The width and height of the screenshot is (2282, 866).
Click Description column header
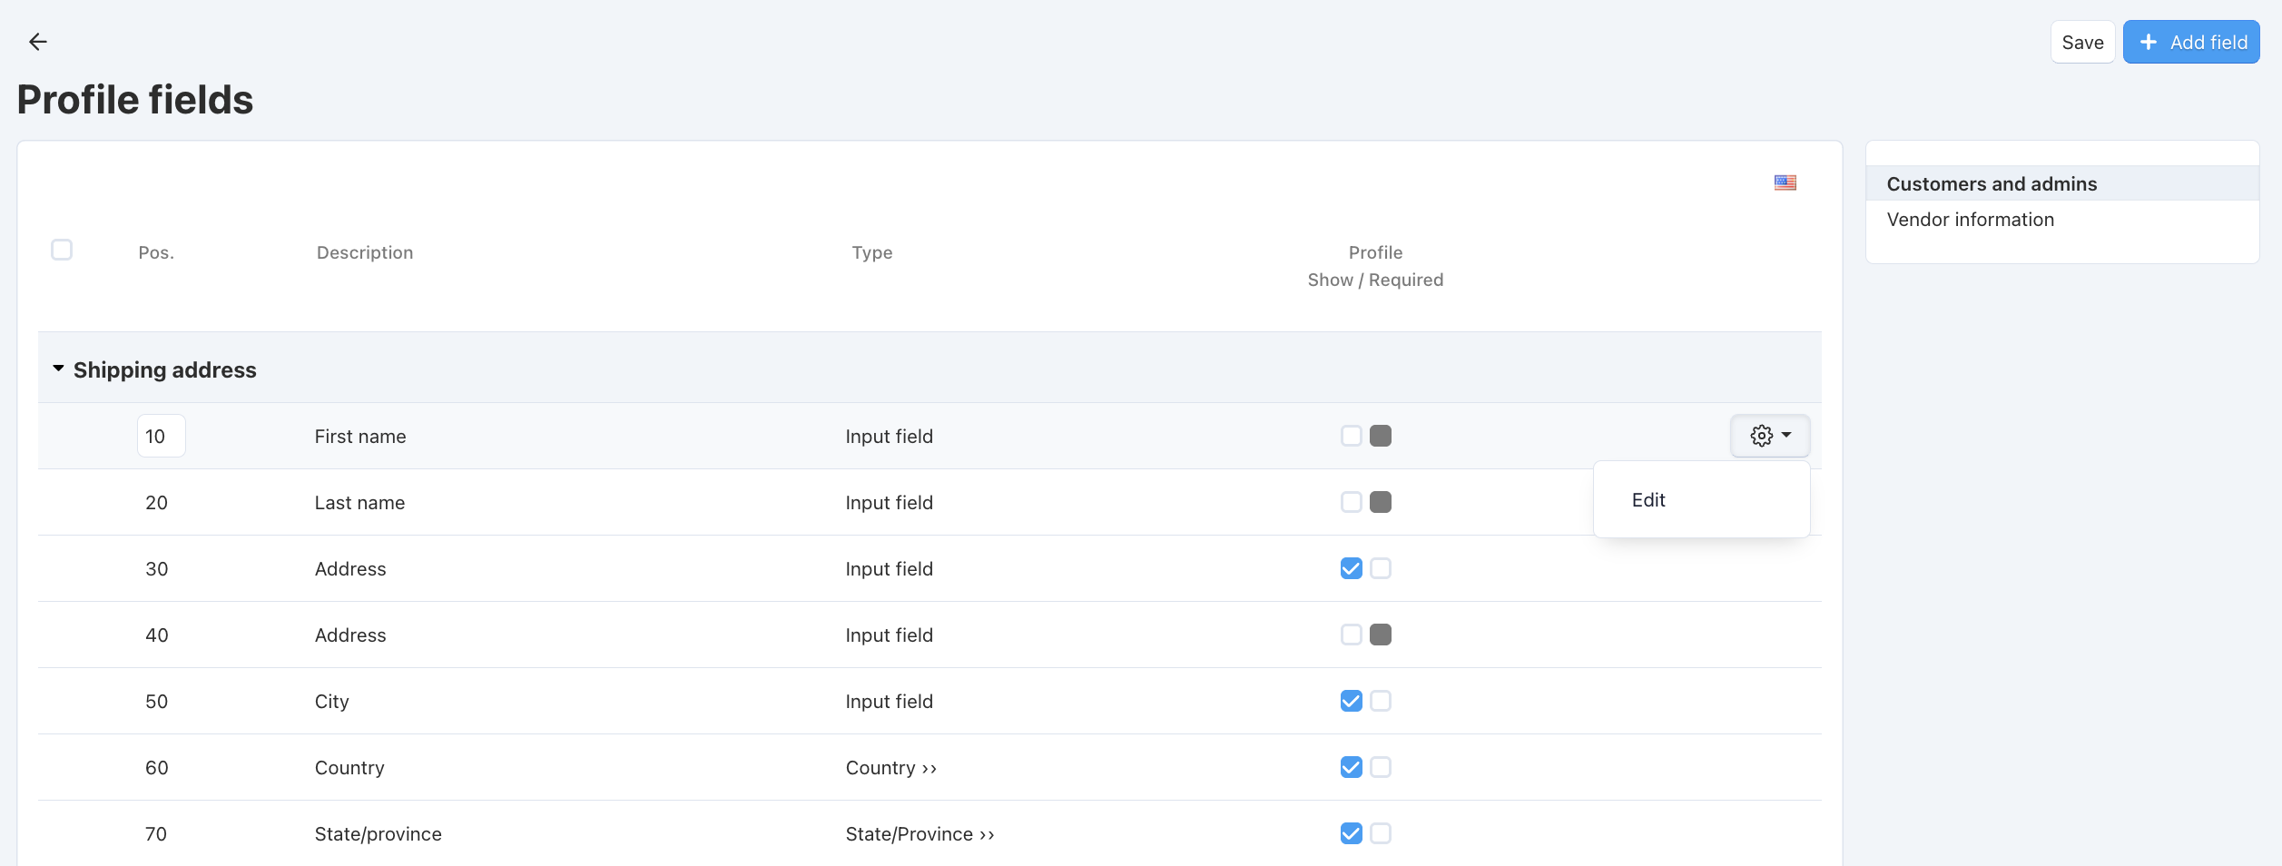tap(365, 252)
